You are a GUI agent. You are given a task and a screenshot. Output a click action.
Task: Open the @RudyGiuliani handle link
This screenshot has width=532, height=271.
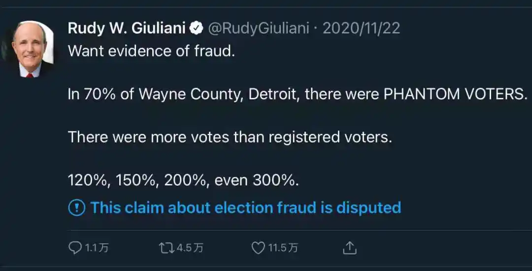[x=260, y=29]
